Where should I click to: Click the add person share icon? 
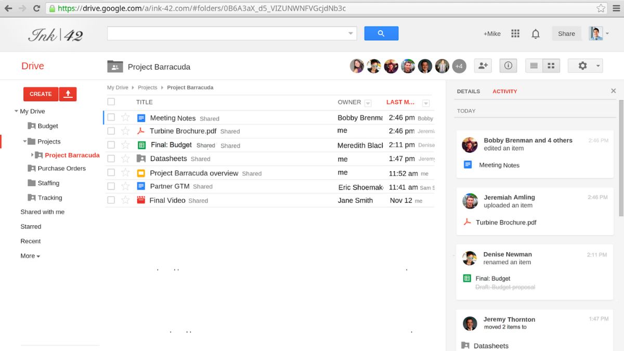point(484,66)
